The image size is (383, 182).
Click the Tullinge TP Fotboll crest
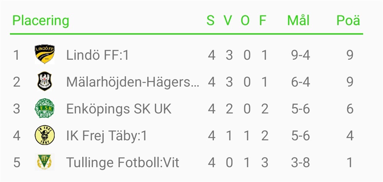pyautogui.click(x=44, y=162)
